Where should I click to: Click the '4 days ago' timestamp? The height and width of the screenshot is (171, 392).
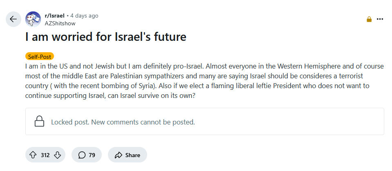coord(84,16)
